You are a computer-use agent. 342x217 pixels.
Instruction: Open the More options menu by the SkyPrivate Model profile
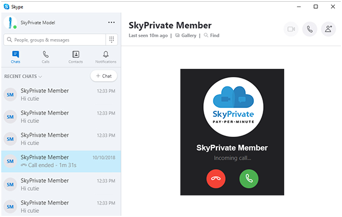pyautogui.click(x=111, y=23)
